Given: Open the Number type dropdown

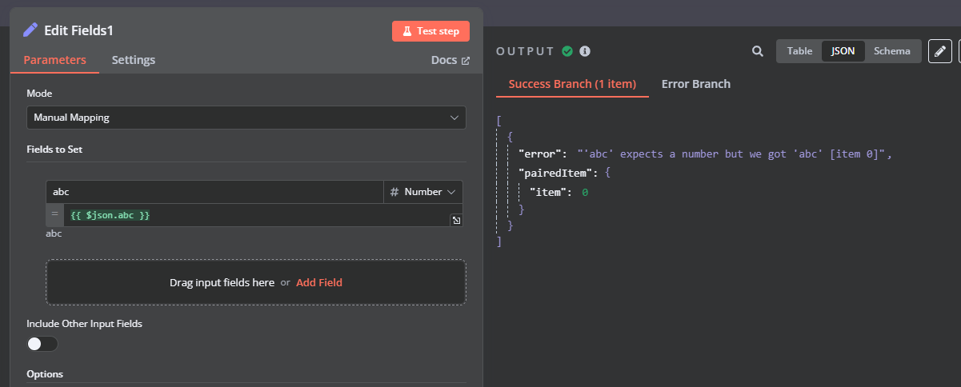Looking at the screenshot, I should tap(422, 192).
